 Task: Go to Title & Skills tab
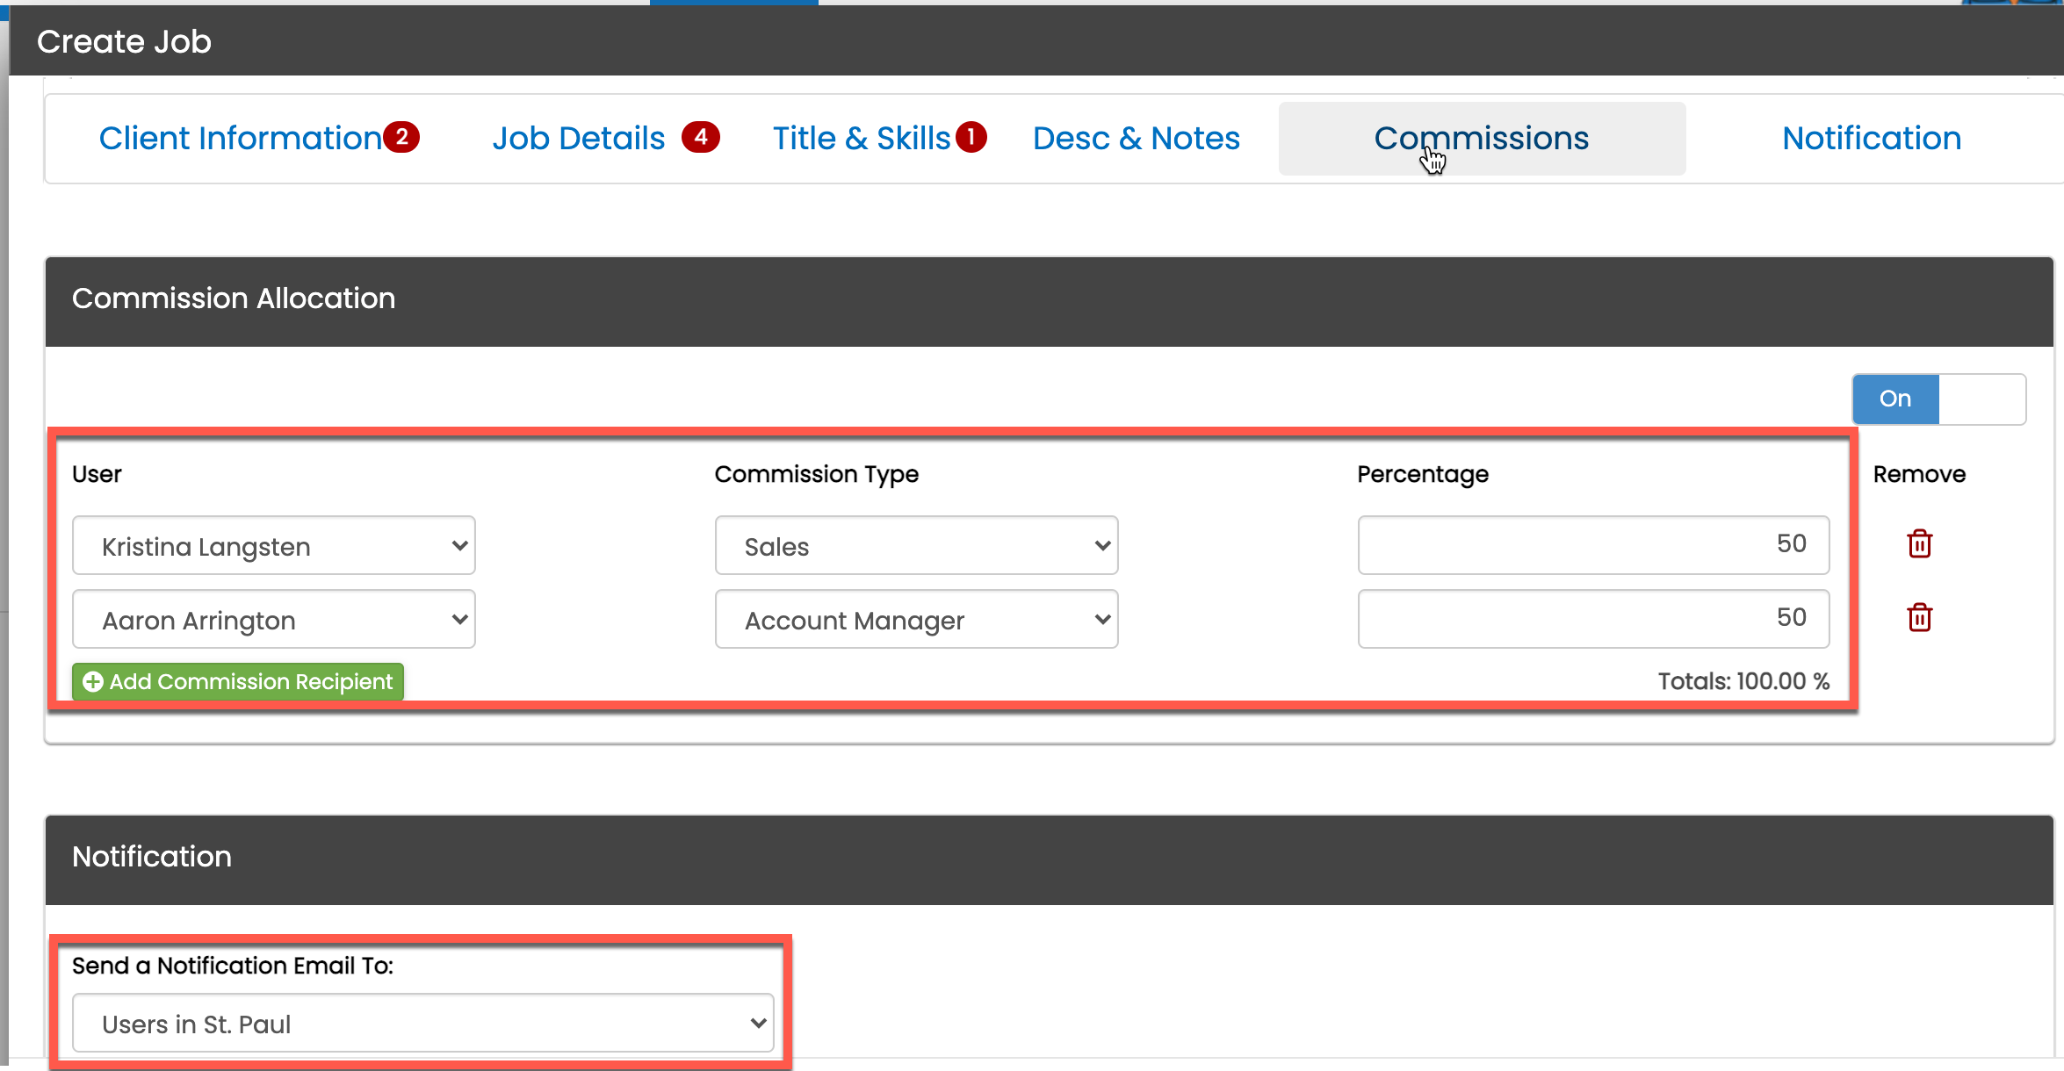click(x=862, y=139)
